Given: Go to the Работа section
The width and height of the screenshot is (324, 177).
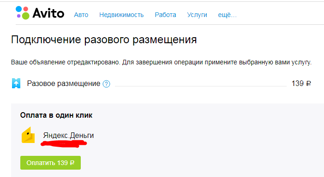Looking at the screenshot, I should pos(165,15).
